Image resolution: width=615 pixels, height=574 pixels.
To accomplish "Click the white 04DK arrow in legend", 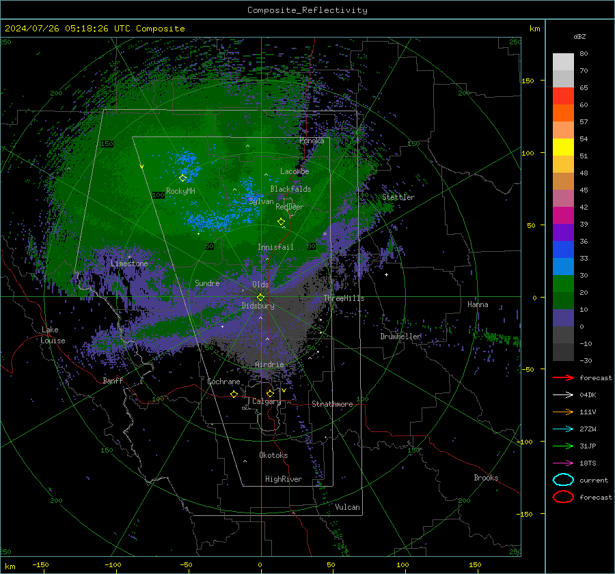I will click(x=563, y=395).
